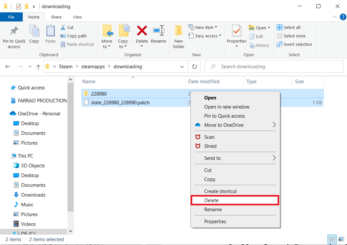The width and height of the screenshot is (347, 245).
Task: Select the 228980 folder
Action: [99, 94]
